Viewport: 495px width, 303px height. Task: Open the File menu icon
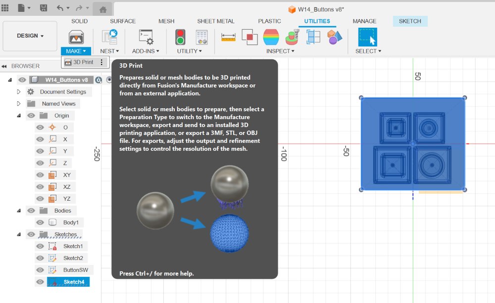[x=21, y=8]
